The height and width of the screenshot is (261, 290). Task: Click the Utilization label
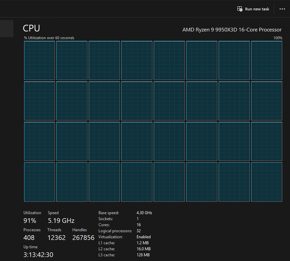tap(32, 213)
